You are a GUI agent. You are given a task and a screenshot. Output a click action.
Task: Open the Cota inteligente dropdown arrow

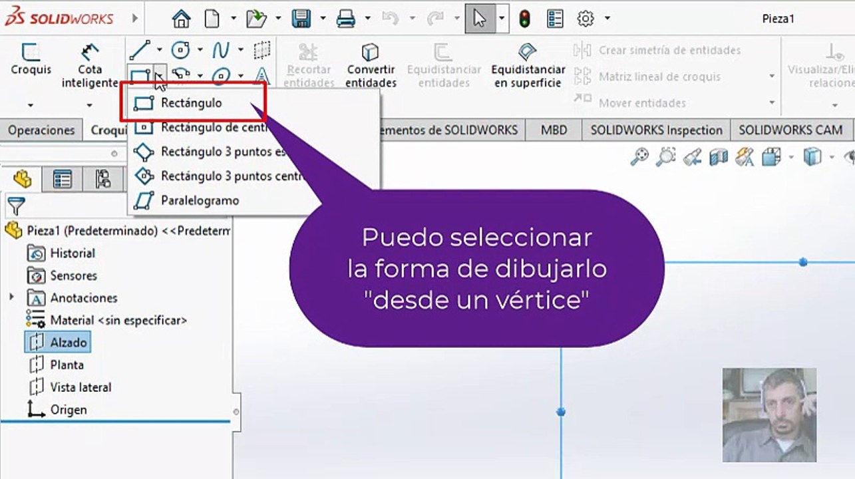[90, 105]
